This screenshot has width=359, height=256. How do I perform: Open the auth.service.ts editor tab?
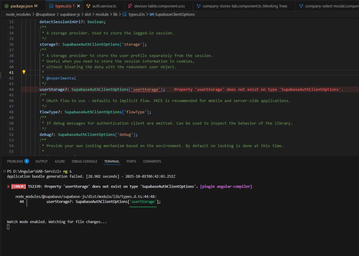[x=104, y=6]
